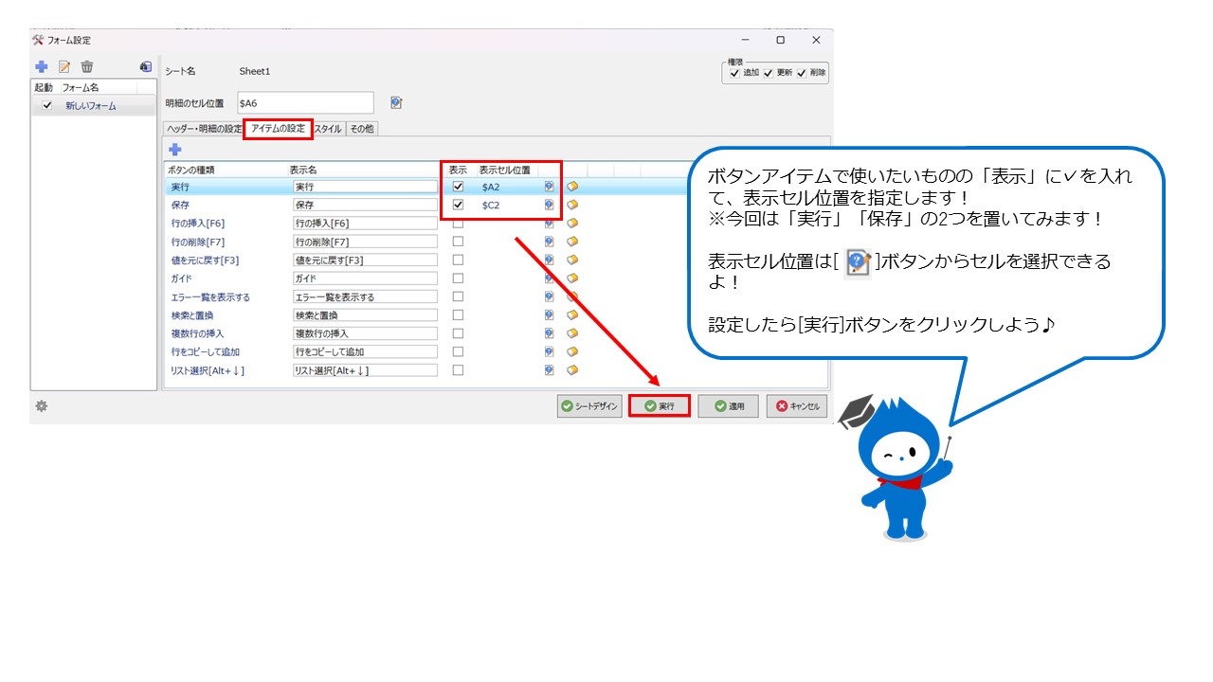Open settings with the gear icon

tap(42, 406)
